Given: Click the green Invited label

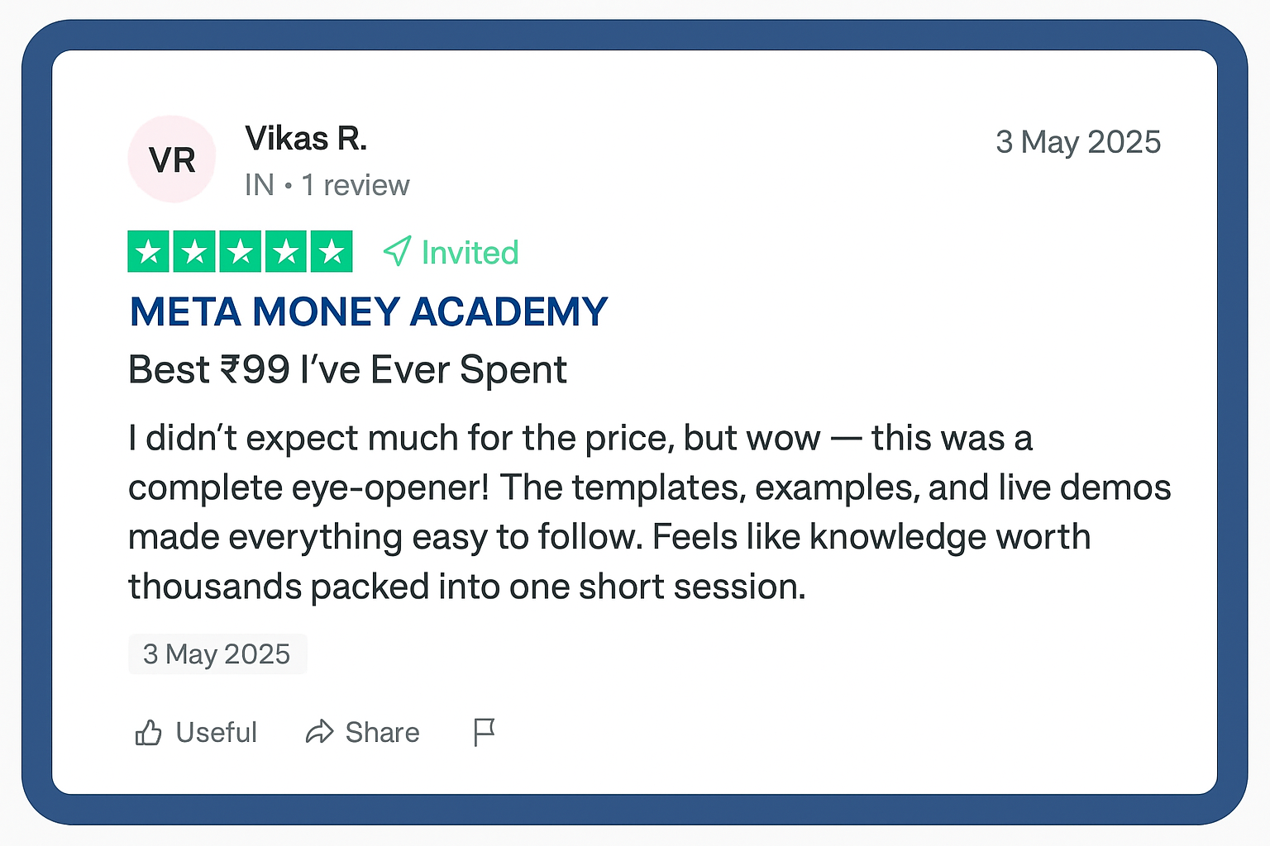Looking at the screenshot, I should click(x=470, y=253).
